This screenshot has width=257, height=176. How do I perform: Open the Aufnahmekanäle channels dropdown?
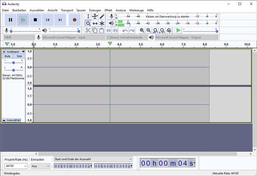127,37
